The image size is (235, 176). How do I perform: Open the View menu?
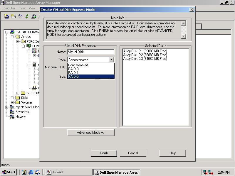tap(32, 8)
